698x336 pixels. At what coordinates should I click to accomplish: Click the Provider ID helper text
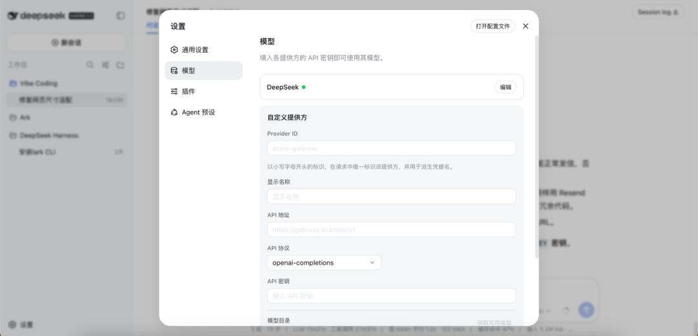click(360, 167)
